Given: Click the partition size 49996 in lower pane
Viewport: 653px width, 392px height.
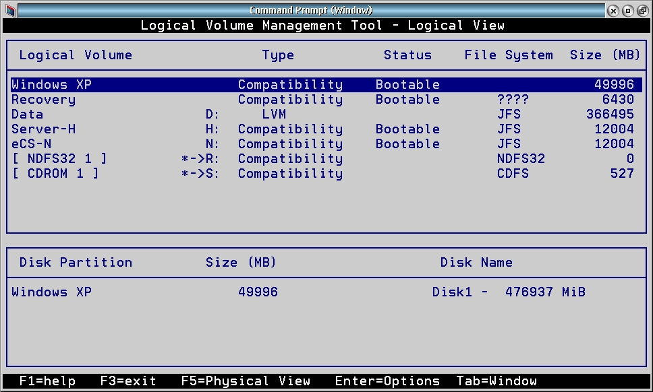Looking at the screenshot, I should click(258, 292).
